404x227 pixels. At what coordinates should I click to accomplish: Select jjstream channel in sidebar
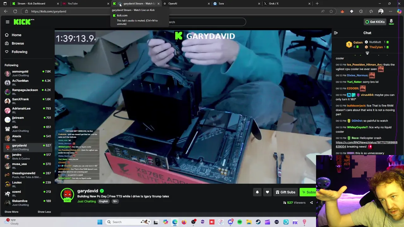pos(28,119)
